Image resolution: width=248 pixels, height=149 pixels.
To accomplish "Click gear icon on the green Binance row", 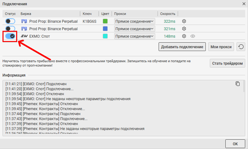I will [184, 21].
